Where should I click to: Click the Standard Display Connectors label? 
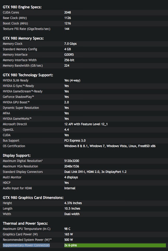click(x=23, y=172)
